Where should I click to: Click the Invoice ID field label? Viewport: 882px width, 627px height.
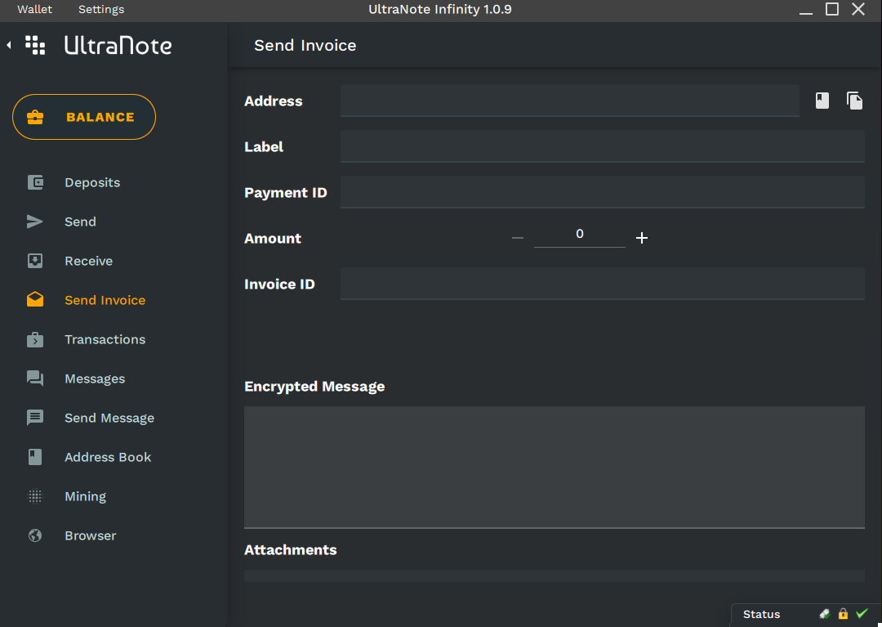(x=279, y=284)
